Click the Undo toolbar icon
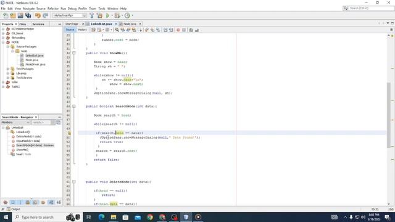 tap(38, 15)
